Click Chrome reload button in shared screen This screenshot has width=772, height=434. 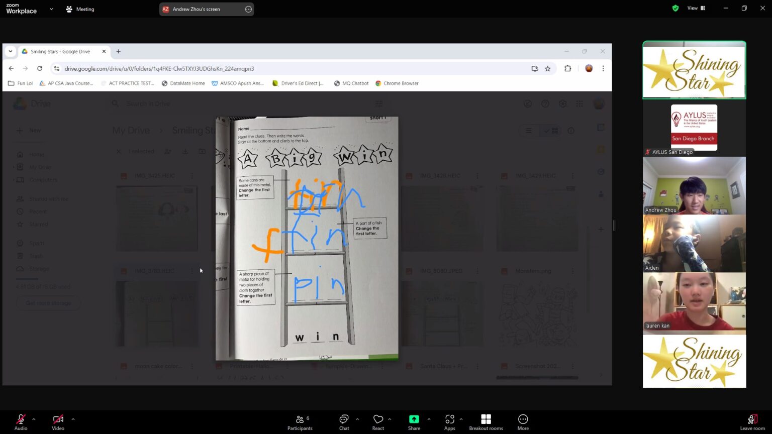[x=40, y=68]
